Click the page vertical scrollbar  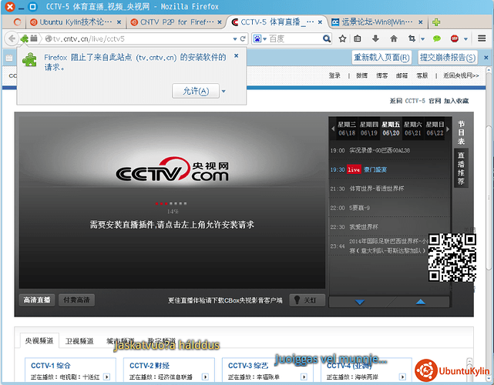click(489, 199)
